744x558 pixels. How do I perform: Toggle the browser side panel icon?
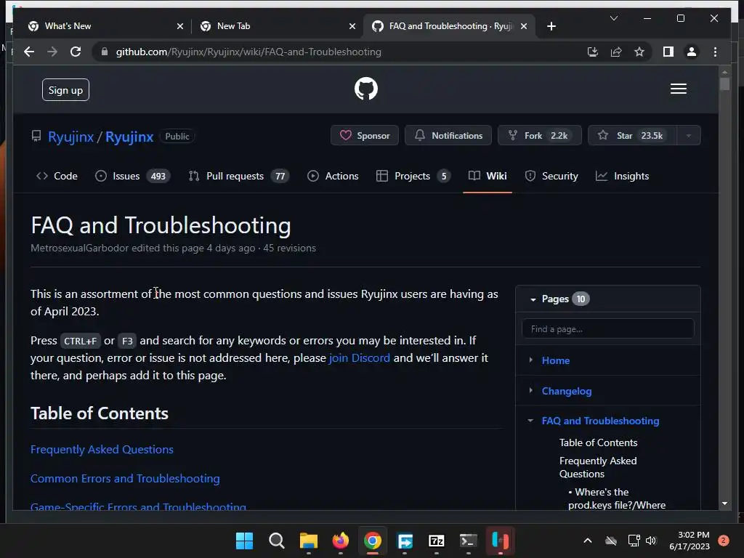click(668, 52)
